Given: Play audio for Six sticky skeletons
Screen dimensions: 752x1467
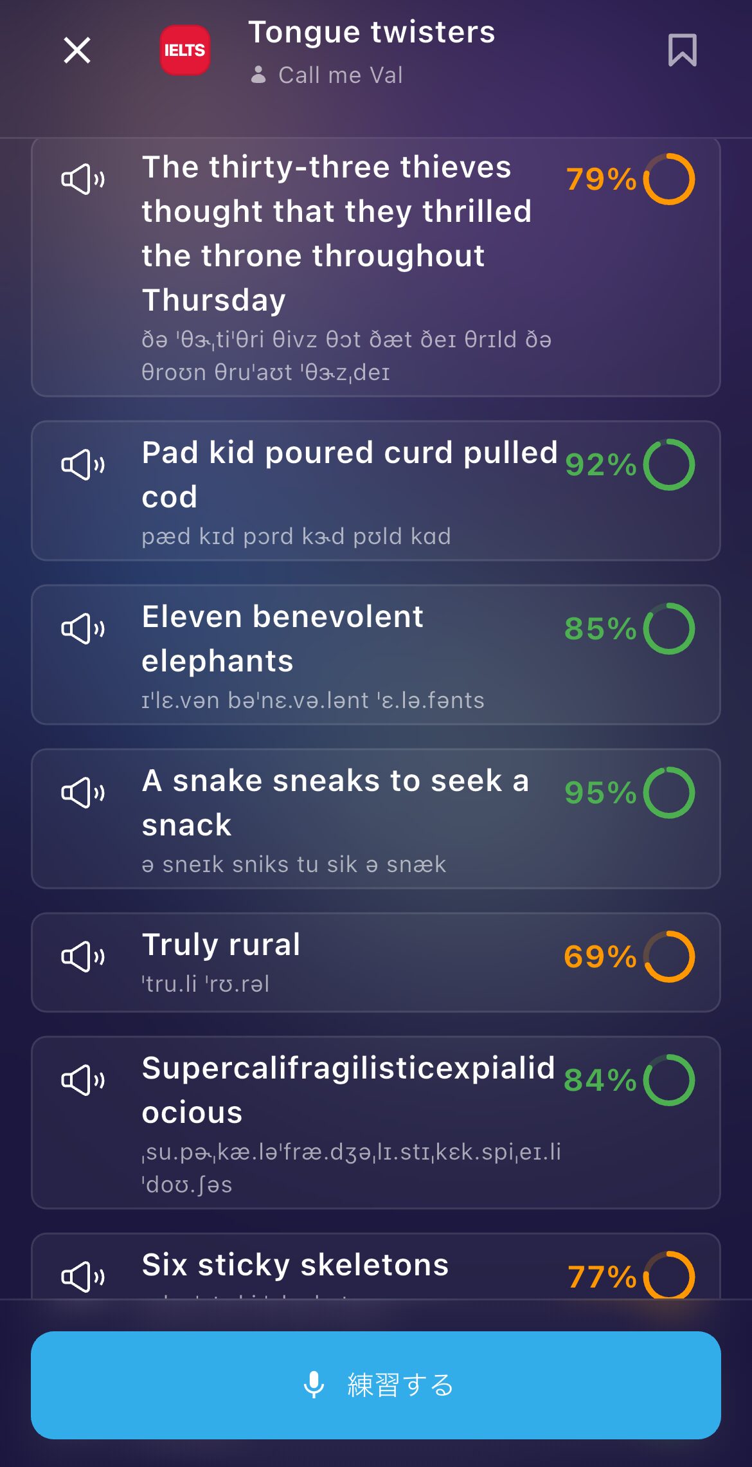Looking at the screenshot, I should [x=83, y=1277].
